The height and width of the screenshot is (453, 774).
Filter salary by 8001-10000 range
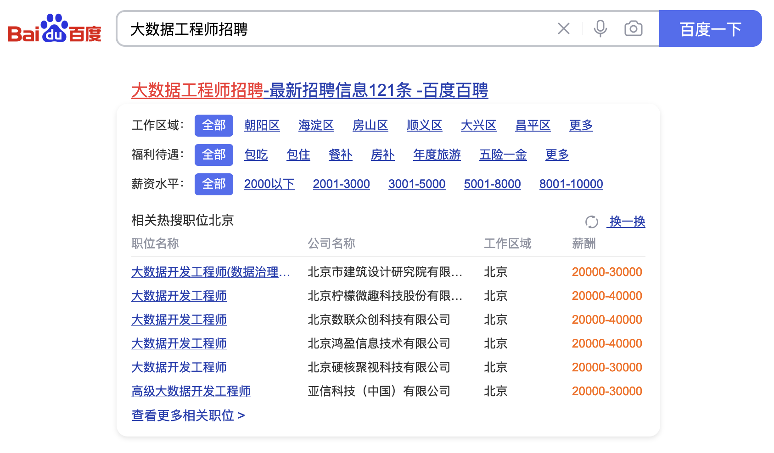(x=571, y=184)
